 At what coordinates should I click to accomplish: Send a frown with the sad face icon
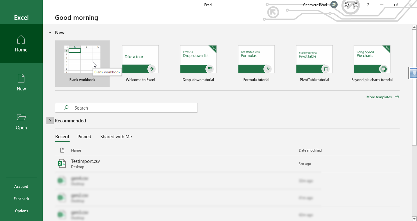pyautogui.click(x=356, y=5)
